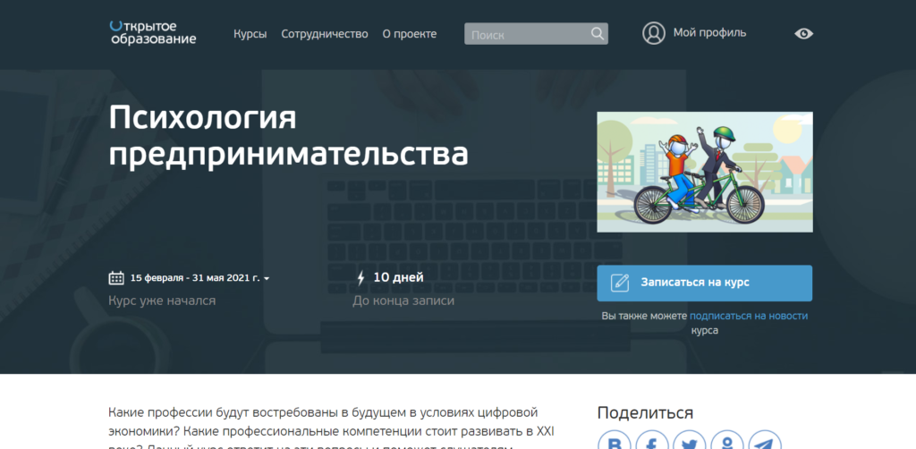Share the course on Odnoklassniki
916x449 pixels.
tap(726, 442)
